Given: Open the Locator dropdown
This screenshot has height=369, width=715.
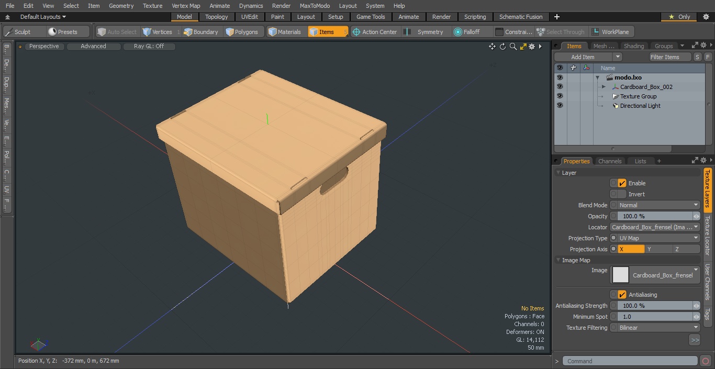Looking at the screenshot, I should 655,227.
